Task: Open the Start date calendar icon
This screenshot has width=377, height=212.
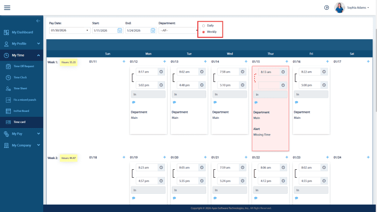Action: [x=120, y=30]
